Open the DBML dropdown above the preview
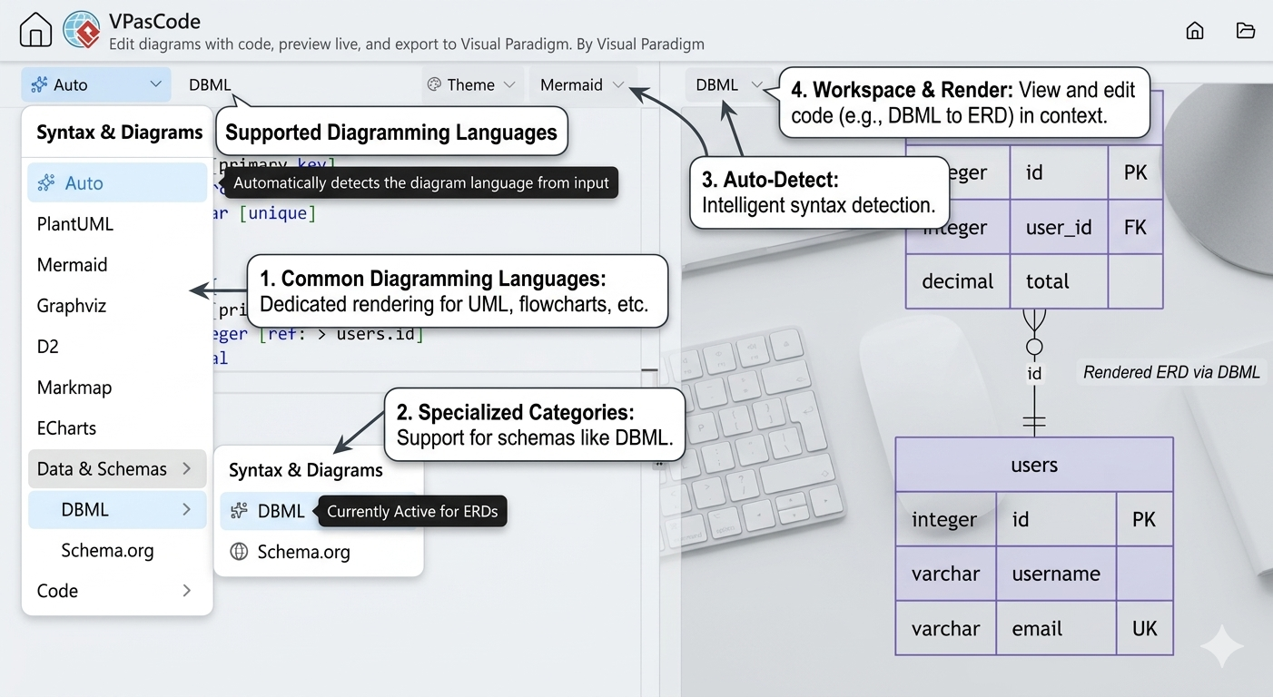The height and width of the screenshot is (697, 1273). 729,84
